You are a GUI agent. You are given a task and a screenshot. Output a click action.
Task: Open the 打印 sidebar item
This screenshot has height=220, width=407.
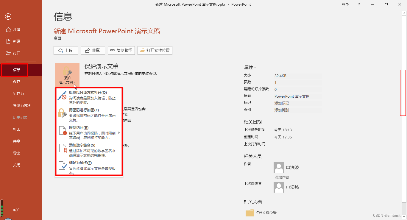(21, 129)
